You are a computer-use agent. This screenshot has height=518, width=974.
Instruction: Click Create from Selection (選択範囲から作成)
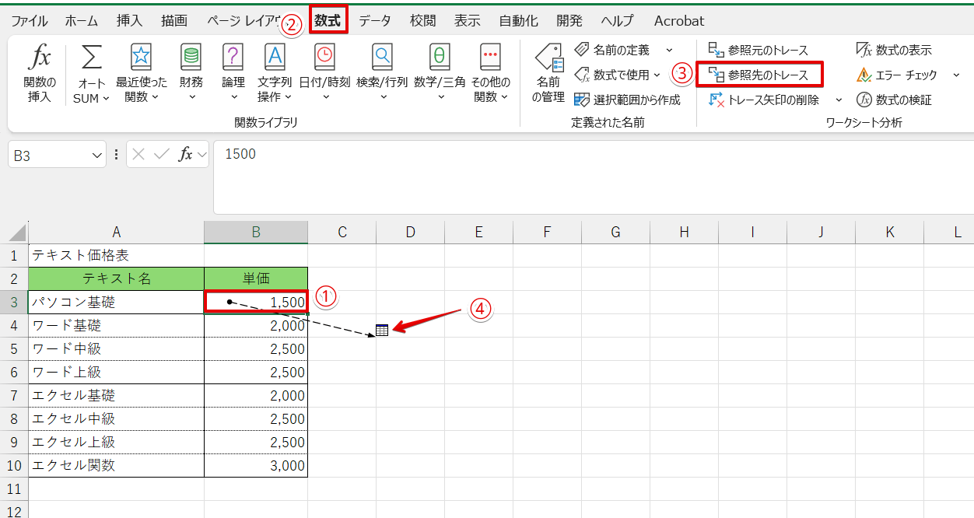626,100
